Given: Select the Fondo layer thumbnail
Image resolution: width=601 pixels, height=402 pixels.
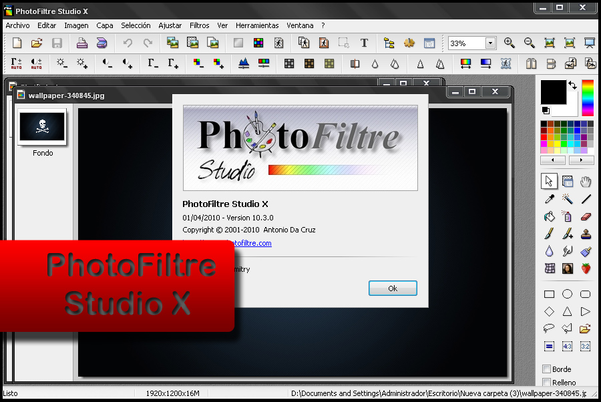Looking at the screenshot, I should pyautogui.click(x=42, y=127).
